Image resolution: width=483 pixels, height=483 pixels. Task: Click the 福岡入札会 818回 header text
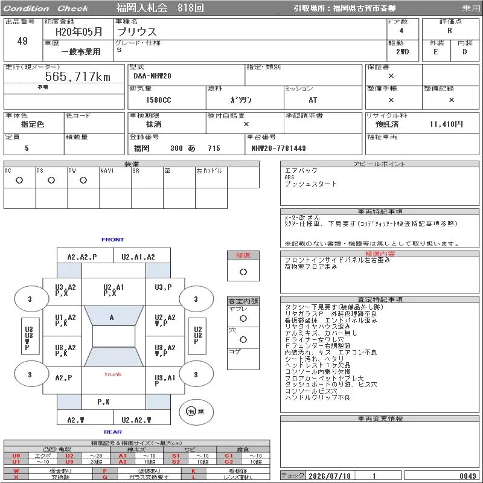[x=160, y=8]
